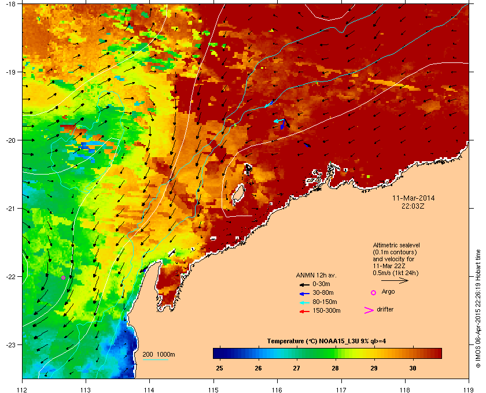Click the longitude axis label 117
The width and height of the screenshot is (486, 393).
(341, 390)
